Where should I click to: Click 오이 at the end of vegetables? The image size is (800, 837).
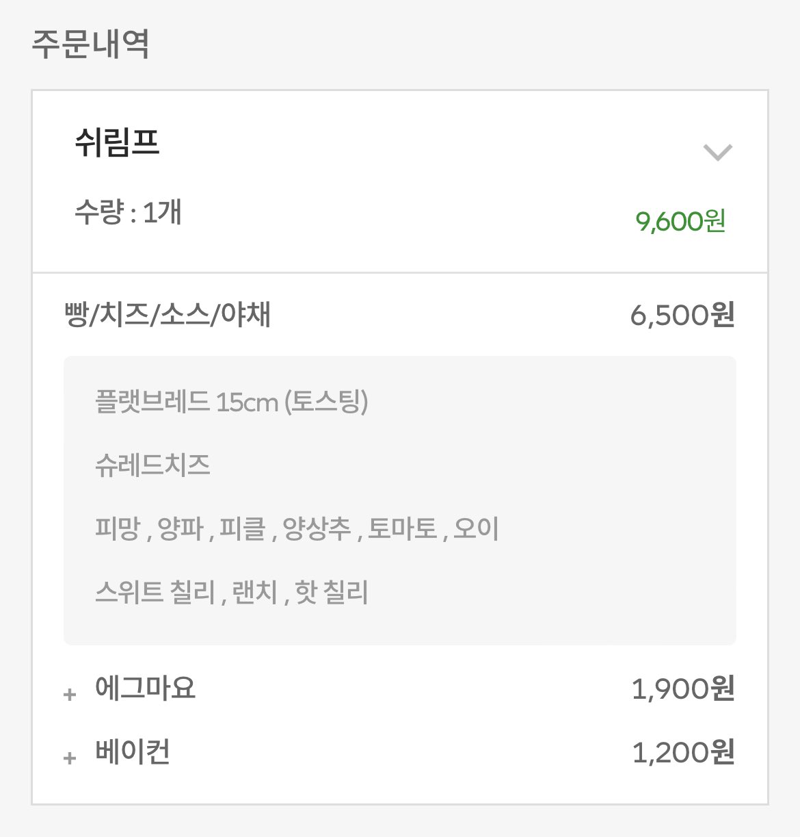coord(476,529)
